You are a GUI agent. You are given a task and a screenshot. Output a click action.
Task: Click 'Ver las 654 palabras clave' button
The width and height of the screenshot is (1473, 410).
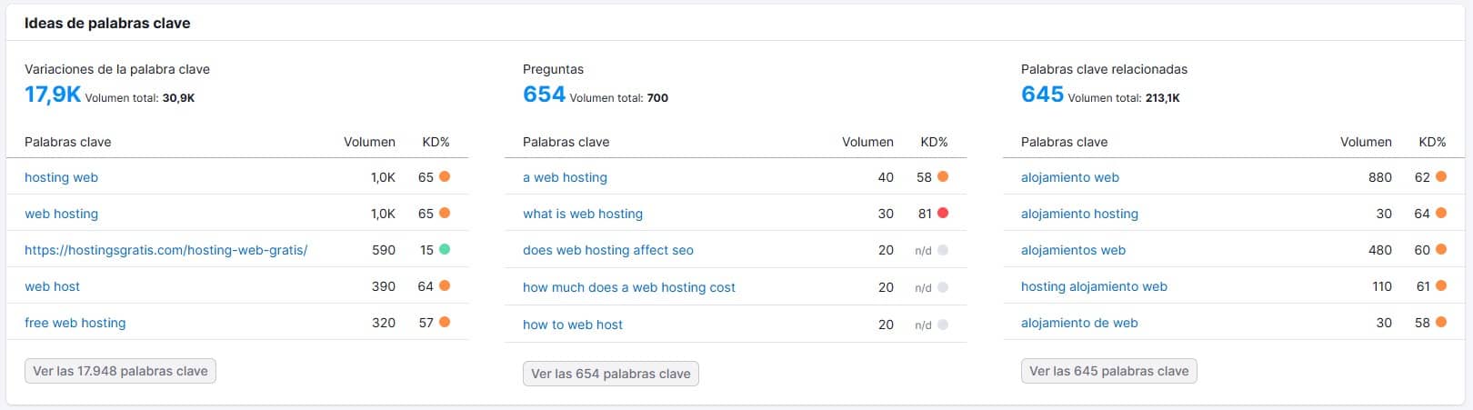(611, 374)
